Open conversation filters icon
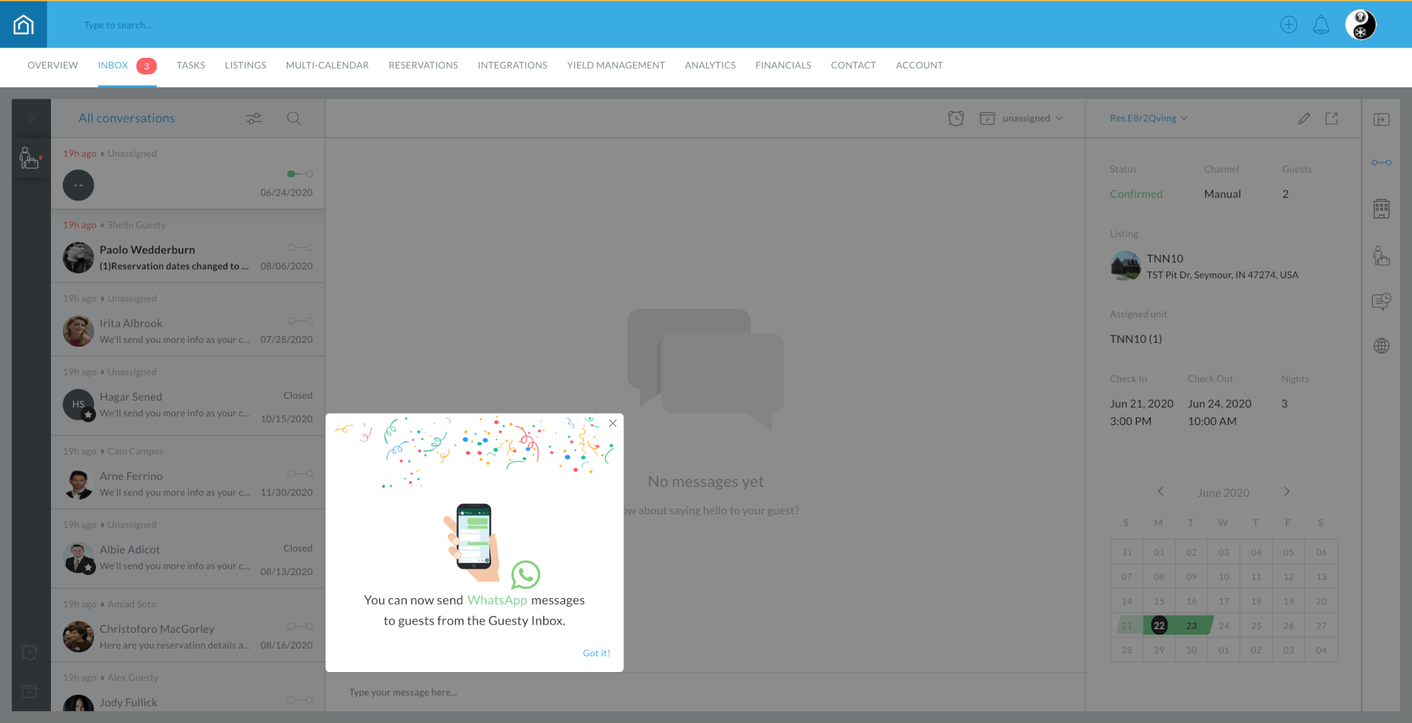The image size is (1412, 723). pyautogui.click(x=254, y=118)
